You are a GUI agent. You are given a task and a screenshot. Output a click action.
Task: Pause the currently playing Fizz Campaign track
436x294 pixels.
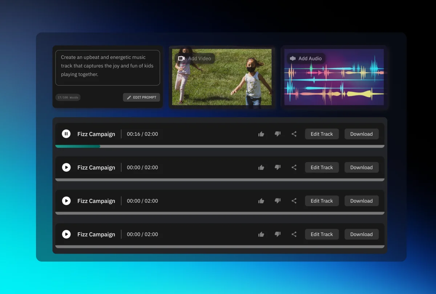(x=66, y=134)
